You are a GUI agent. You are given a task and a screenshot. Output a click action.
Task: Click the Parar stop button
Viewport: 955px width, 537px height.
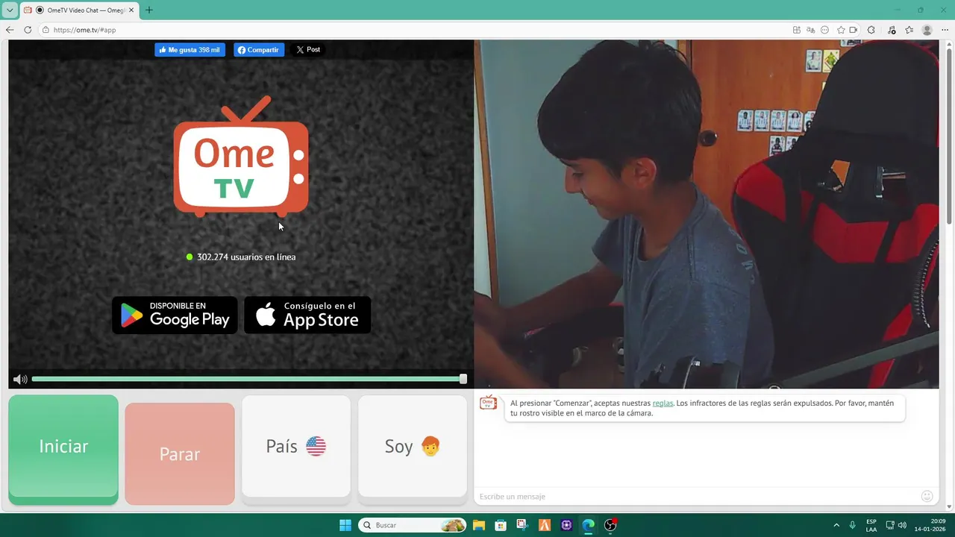point(180,453)
